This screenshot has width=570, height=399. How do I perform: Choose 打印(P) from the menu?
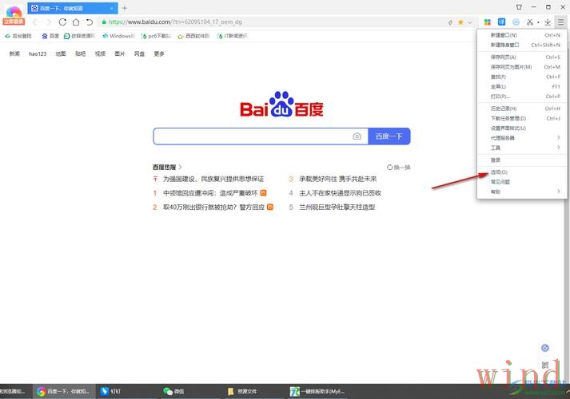coord(522,97)
